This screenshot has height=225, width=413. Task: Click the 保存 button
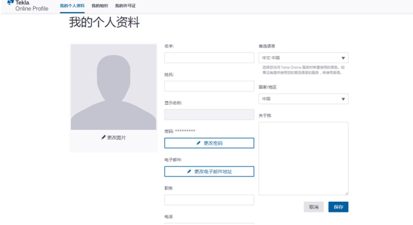[x=338, y=207]
